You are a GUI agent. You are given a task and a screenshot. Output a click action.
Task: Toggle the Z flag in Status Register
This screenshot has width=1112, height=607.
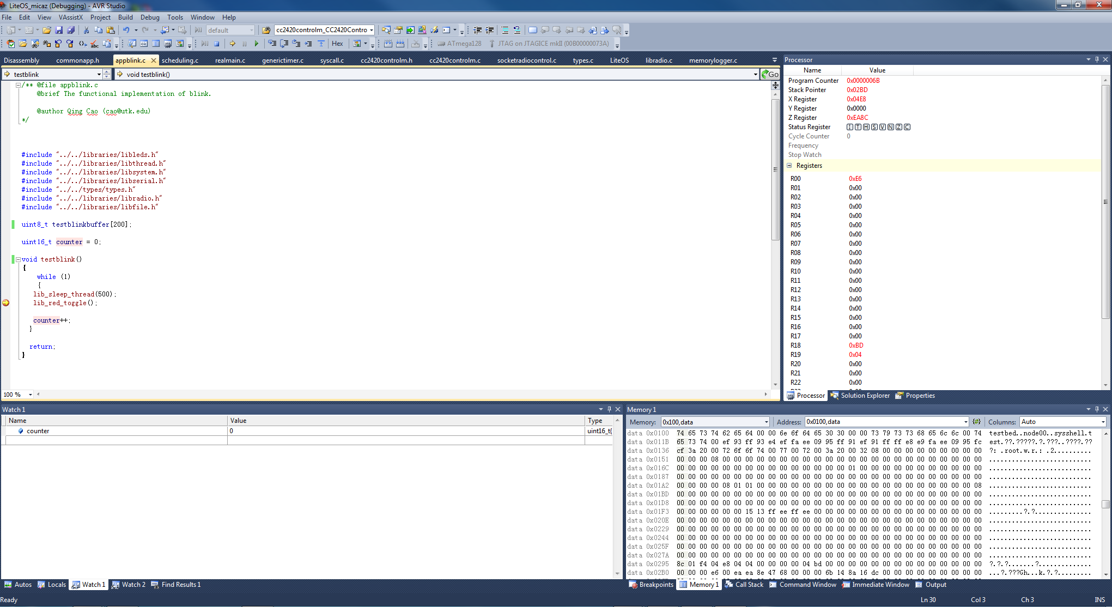point(899,127)
